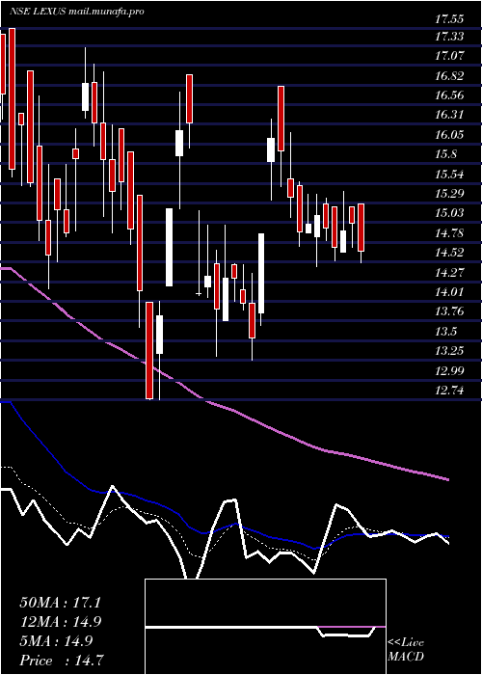The width and height of the screenshot is (482, 675).
Task: Select the 16.56 price axis label
Action: [x=449, y=95]
